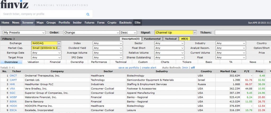The height and width of the screenshot is (113, 271).
Task: Open the Groups menu
Action: click(51, 23)
